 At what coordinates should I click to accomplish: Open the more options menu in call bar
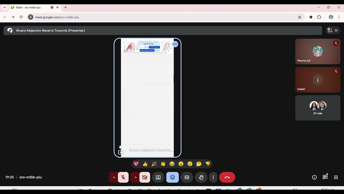(213, 177)
